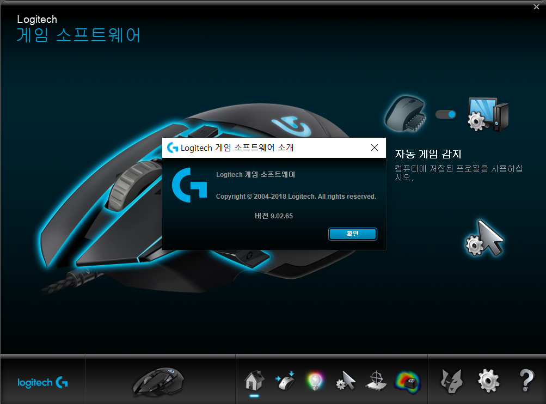Viewport: 546px width, 404px height.
Task: Open the lighting settings bulb icon
Action: (315, 381)
